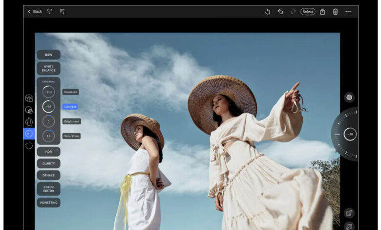381x230 pixels.
Task: Open the filter funnel icon
Action: 49,11
